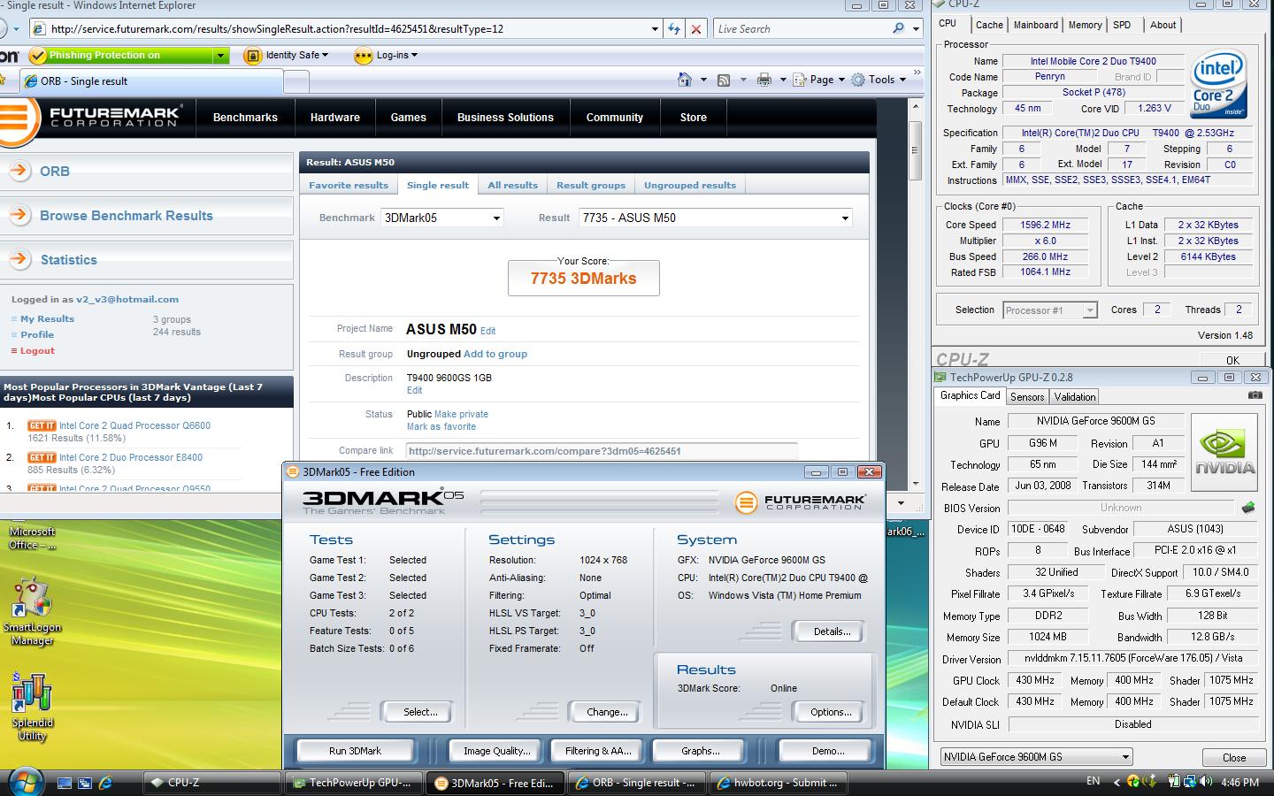Click the Live Search magnifier icon
This screenshot has width=1274, height=796.
click(898, 29)
